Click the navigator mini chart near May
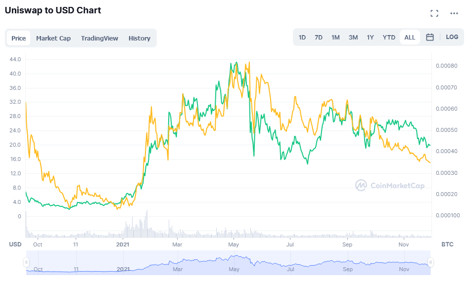 pyautogui.click(x=234, y=263)
